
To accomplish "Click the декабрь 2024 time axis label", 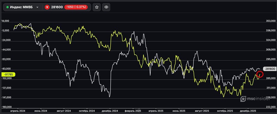I will pos(110,111).
